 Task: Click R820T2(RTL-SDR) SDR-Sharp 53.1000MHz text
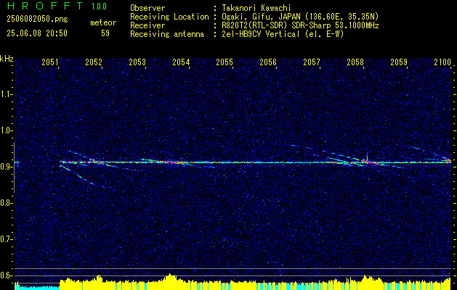click(x=300, y=25)
